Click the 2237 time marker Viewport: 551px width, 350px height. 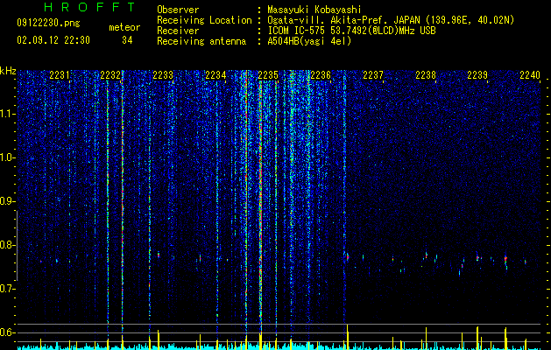373,74
